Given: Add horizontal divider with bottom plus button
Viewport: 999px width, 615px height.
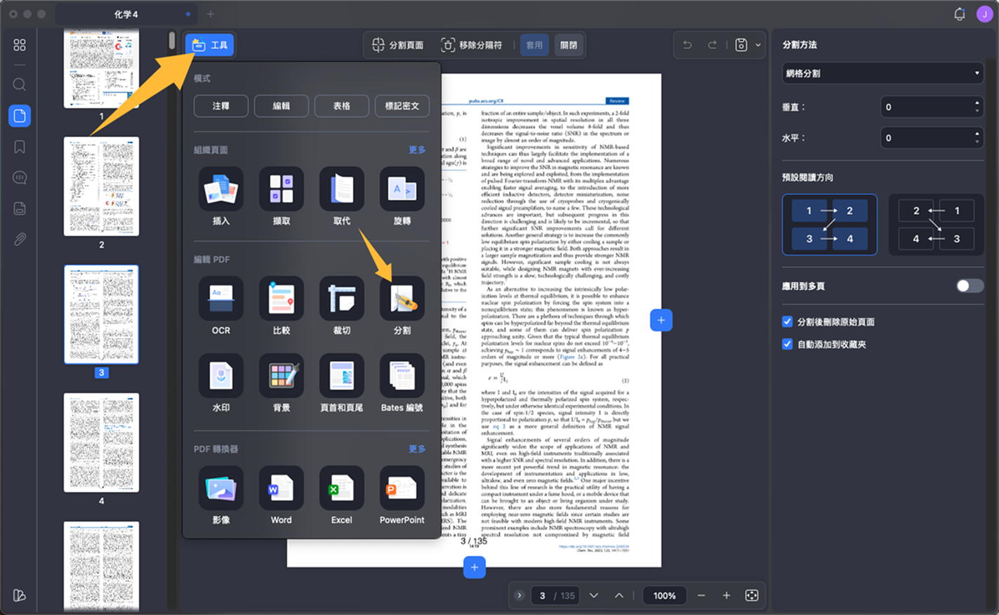Looking at the screenshot, I should click(x=475, y=567).
